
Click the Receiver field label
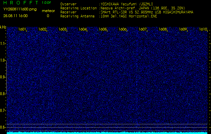(68, 12)
